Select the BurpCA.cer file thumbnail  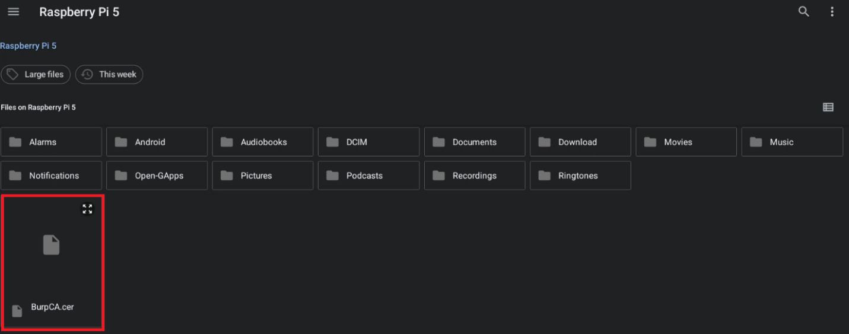point(52,255)
